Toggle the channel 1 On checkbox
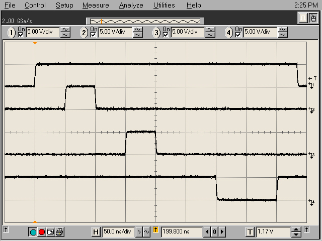 (21, 35)
